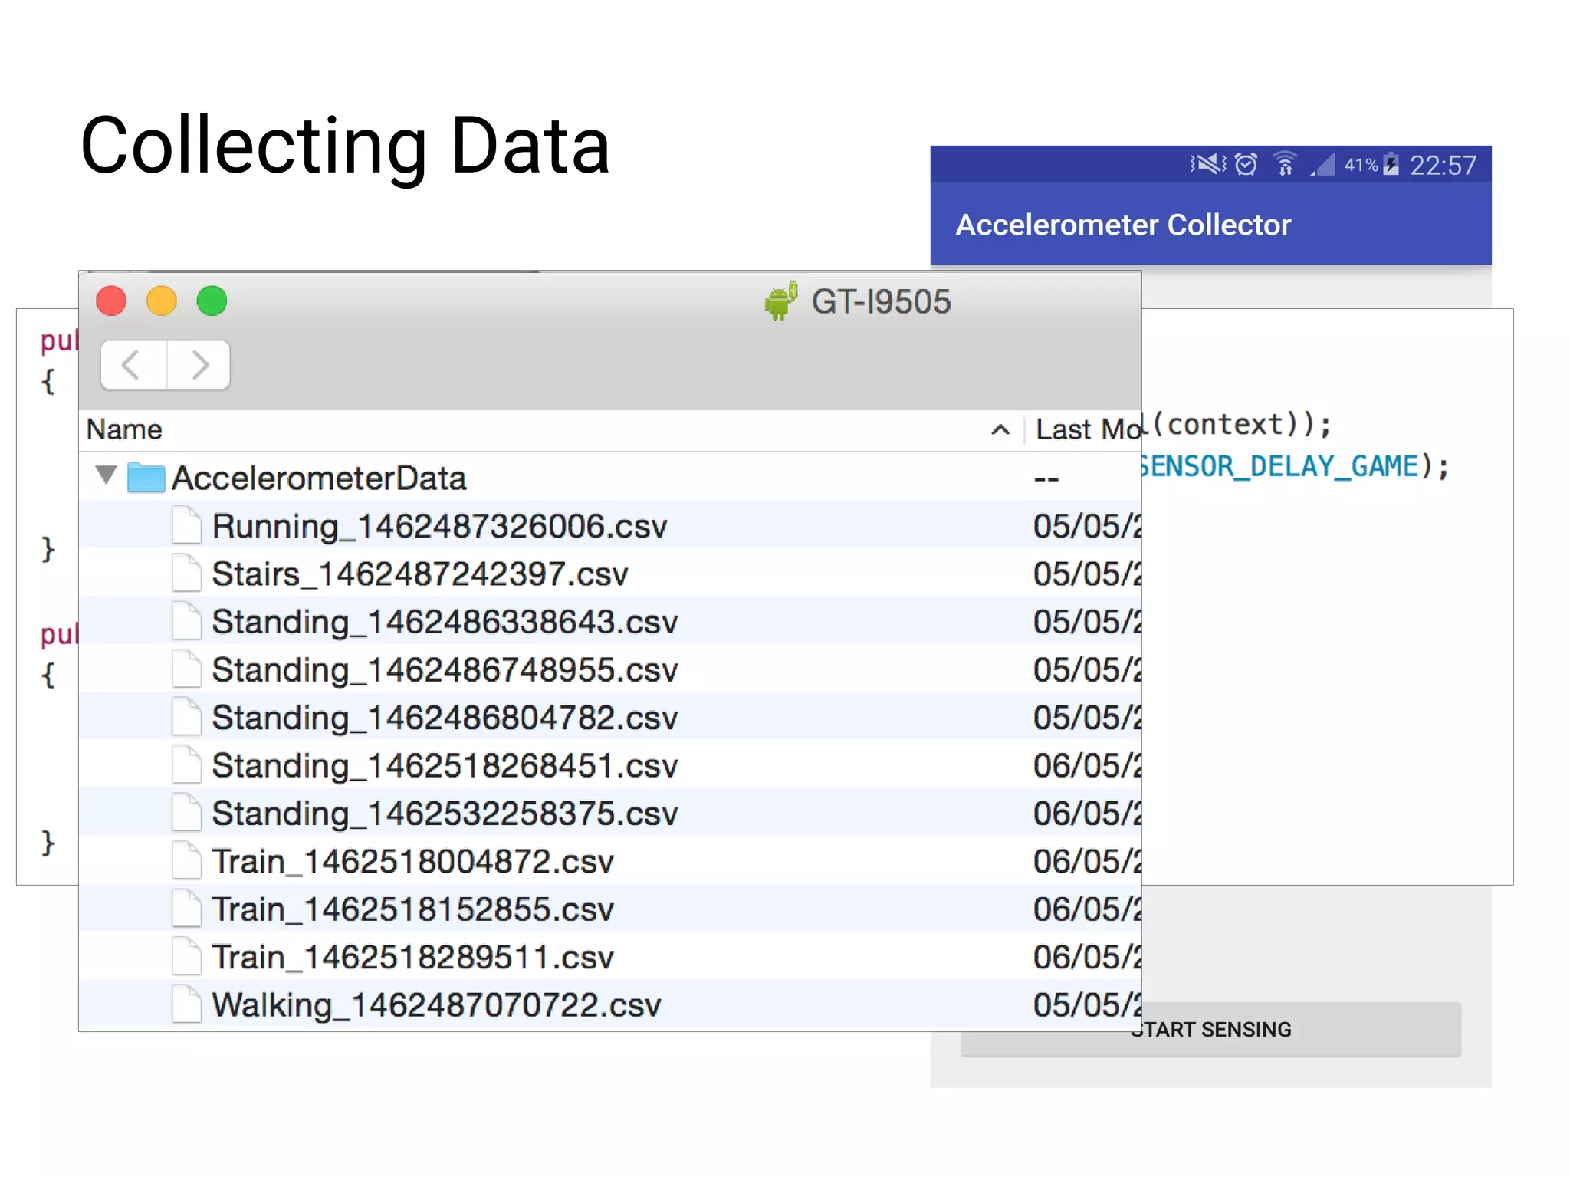Click file icon of Train_1462518004872.csv
This screenshot has height=1177, width=1570.
[x=186, y=860]
